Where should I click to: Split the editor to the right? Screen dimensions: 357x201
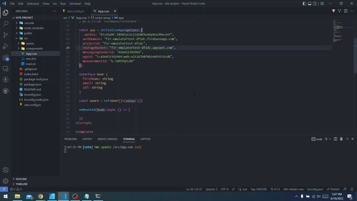pyautogui.click(x=346, y=11)
